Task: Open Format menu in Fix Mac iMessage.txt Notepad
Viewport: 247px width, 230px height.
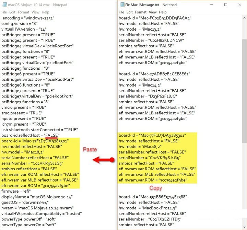Action: (141, 12)
